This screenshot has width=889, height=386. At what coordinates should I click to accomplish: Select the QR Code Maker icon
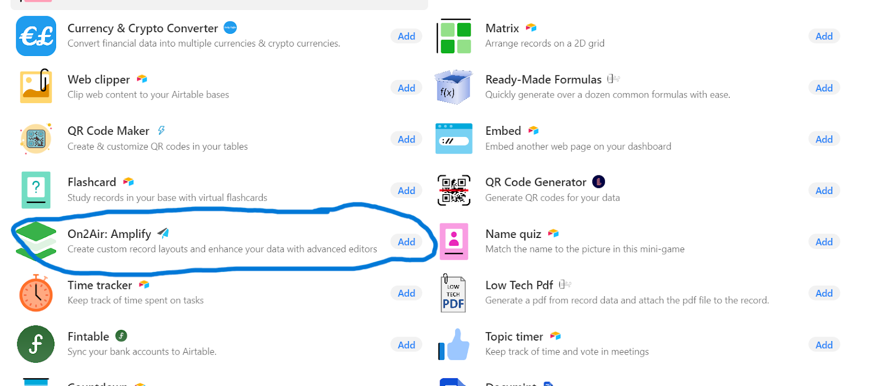click(x=36, y=139)
